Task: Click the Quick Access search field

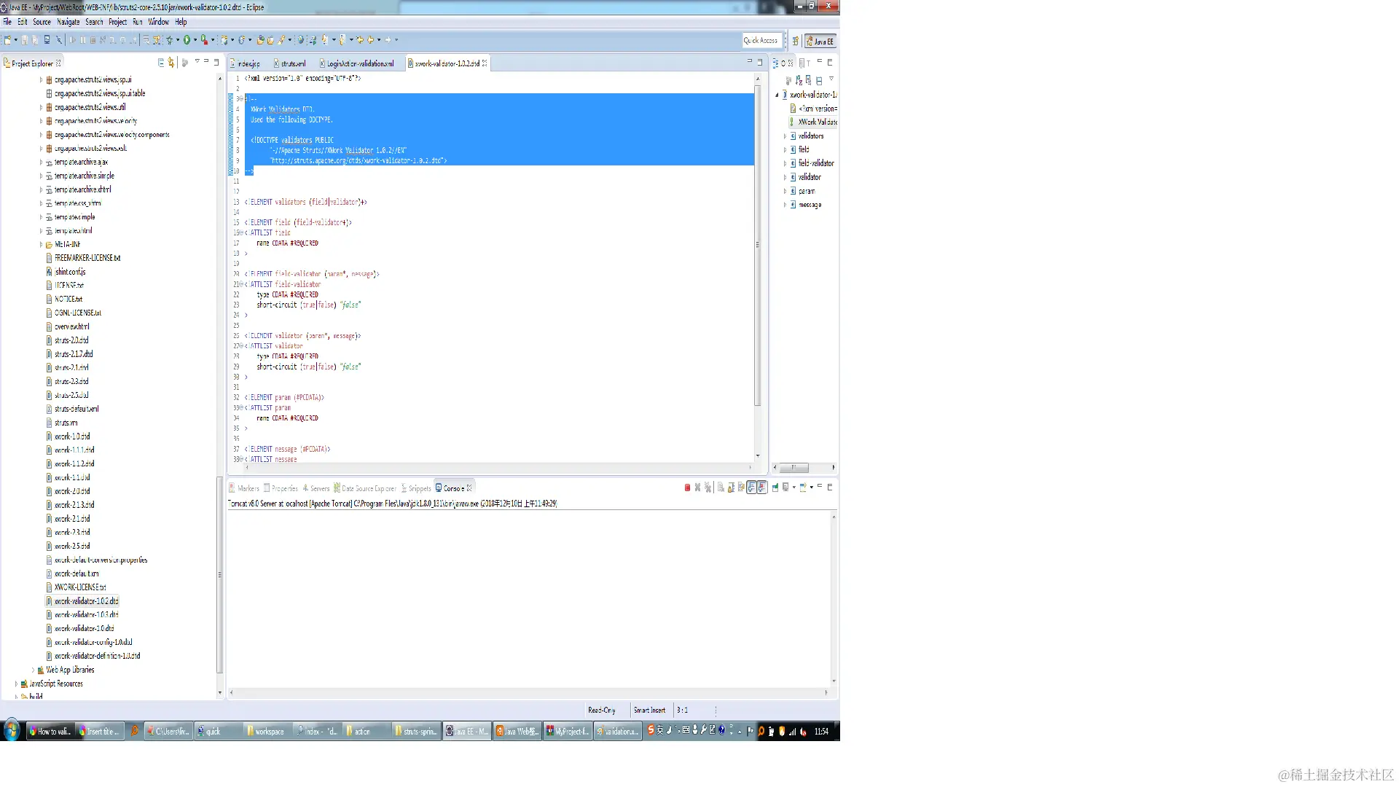Action: [x=761, y=41]
